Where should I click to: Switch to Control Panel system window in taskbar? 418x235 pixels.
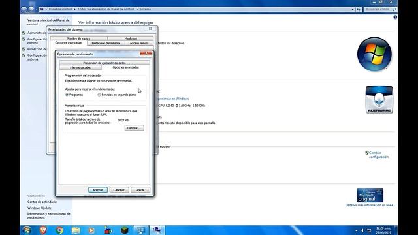tap(141, 230)
